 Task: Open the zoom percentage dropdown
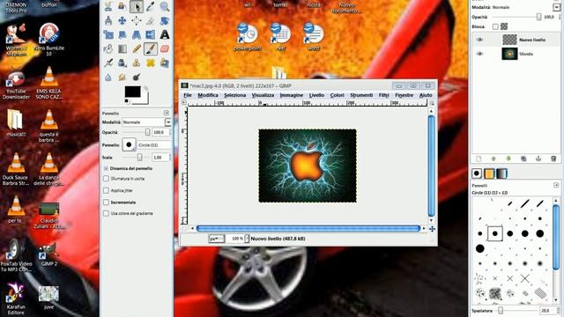click(x=247, y=239)
